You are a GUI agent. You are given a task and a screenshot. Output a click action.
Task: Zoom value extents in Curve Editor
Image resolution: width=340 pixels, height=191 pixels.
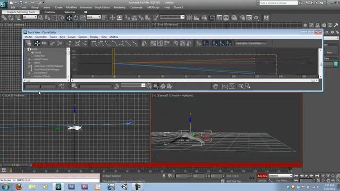[232, 86]
